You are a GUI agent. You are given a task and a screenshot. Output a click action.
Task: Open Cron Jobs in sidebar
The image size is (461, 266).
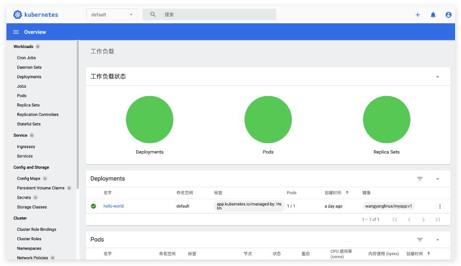point(26,57)
